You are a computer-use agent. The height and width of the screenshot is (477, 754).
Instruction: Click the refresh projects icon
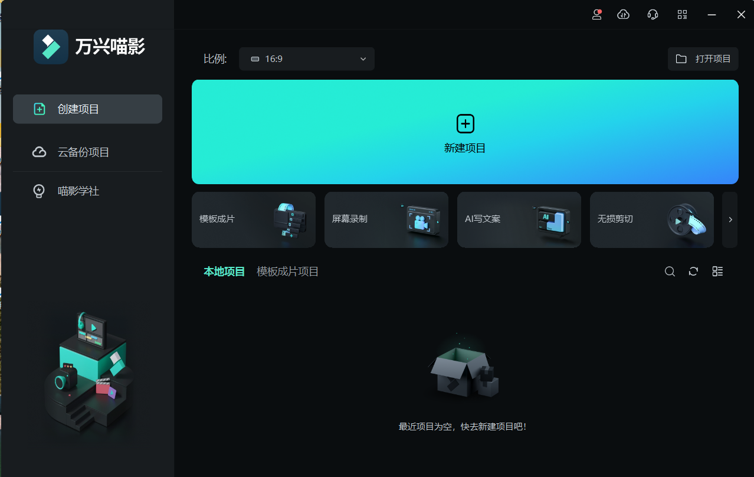[x=693, y=271]
